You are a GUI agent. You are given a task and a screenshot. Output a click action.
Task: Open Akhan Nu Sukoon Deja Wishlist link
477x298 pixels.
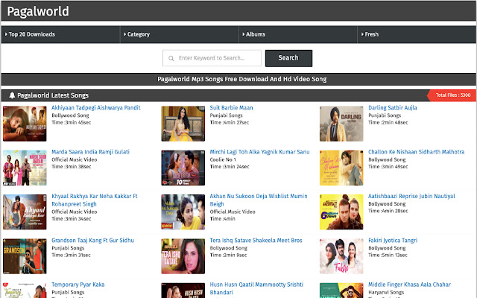259,200
